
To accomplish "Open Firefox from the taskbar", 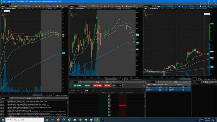I will (x=58, y=120).
